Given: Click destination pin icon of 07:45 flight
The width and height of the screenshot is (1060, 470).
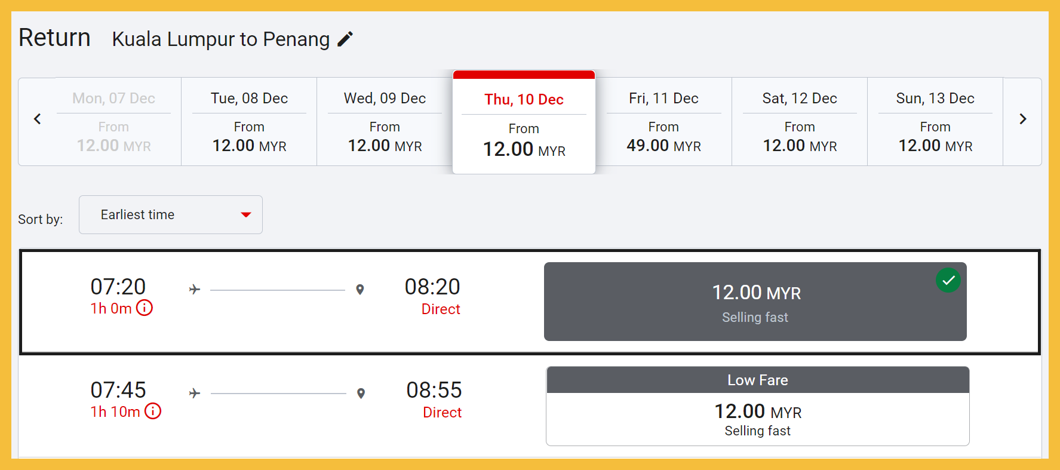Looking at the screenshot, I should click(x=361, y=394).
